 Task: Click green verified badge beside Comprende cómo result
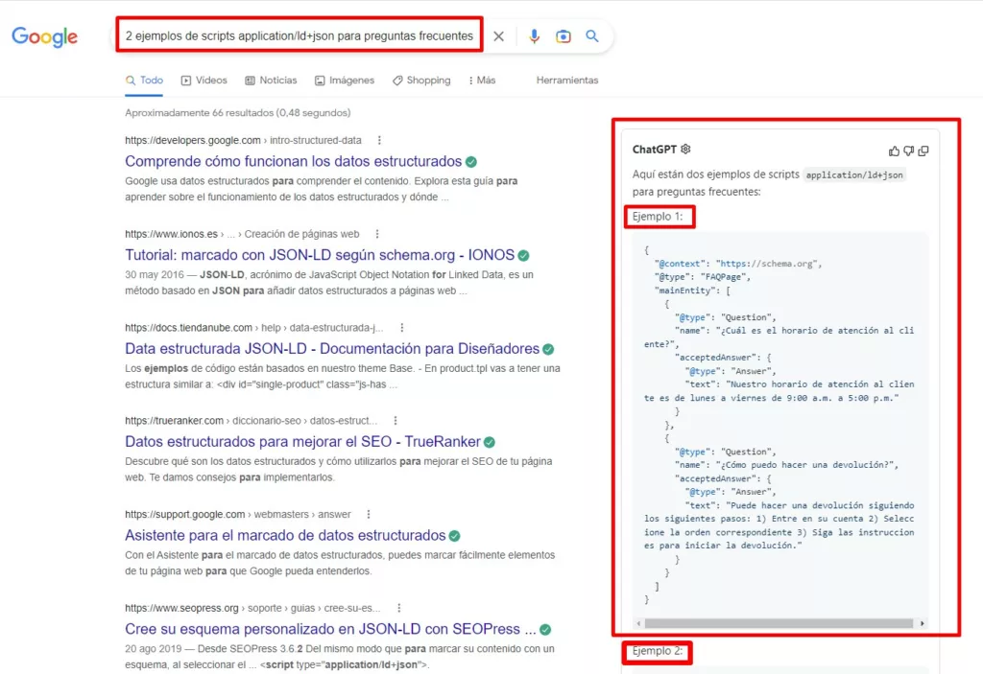pos(470,162)
